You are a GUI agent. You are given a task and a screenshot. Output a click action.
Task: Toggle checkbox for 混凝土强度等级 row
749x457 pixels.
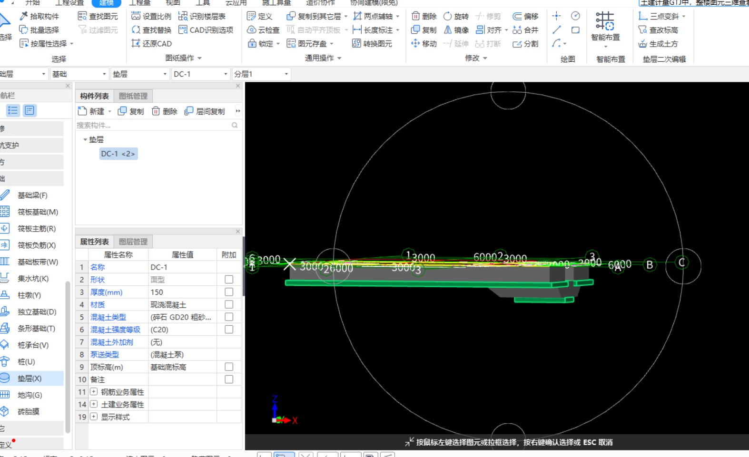coord(229,329)
